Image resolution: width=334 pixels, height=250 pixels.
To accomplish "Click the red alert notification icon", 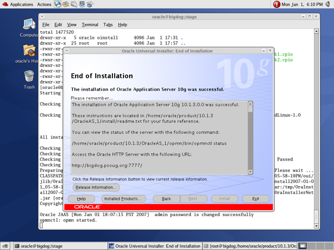I will point(277,4).
